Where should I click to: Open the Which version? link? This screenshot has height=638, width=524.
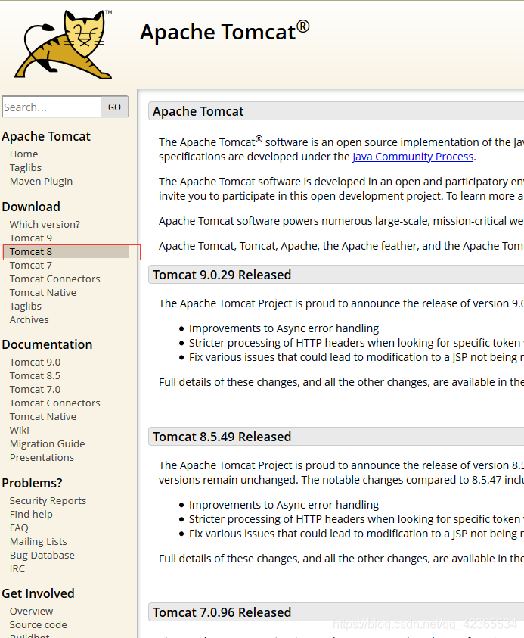click(45, 224)
